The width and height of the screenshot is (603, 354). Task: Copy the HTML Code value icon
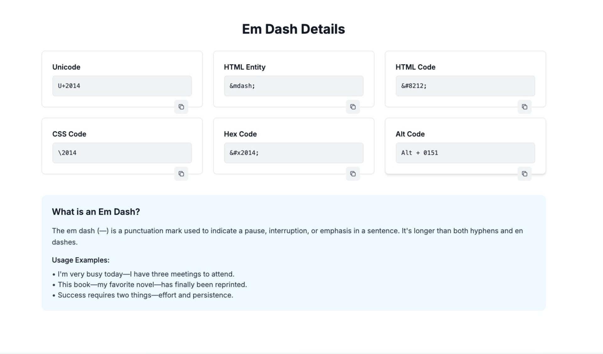coord(524,107)
